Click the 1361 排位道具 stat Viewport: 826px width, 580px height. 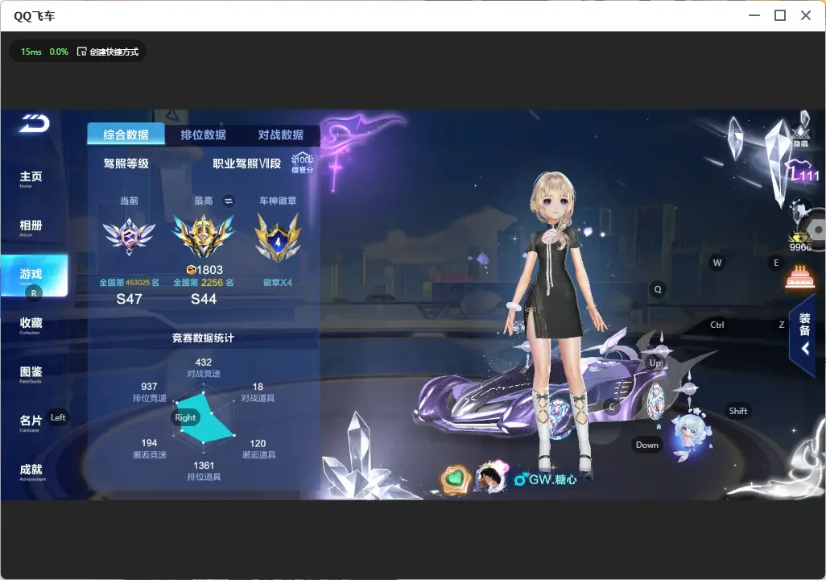[204, 471]
